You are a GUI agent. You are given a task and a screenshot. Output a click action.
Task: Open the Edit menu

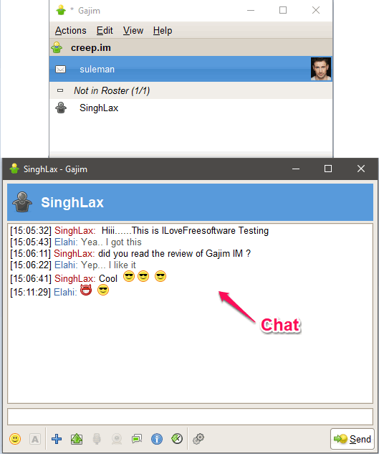pos(105,30)
